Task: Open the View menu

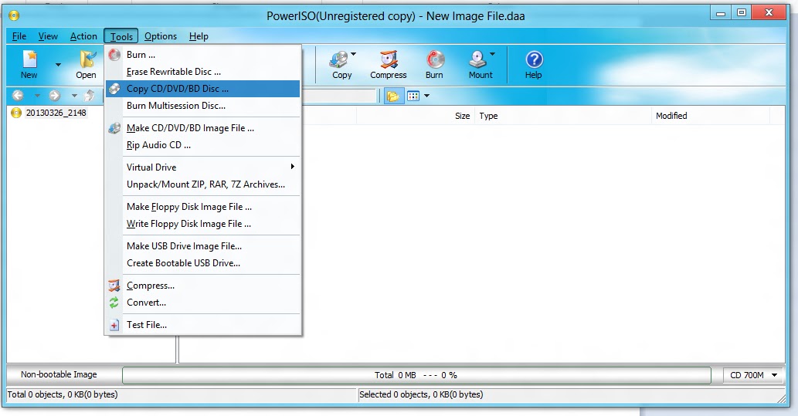Action: [x=49, y=36]
